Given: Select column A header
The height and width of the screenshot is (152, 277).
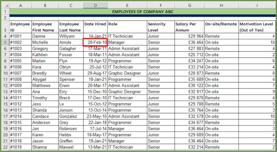Looking at the screenshot, I should [20, 6].
